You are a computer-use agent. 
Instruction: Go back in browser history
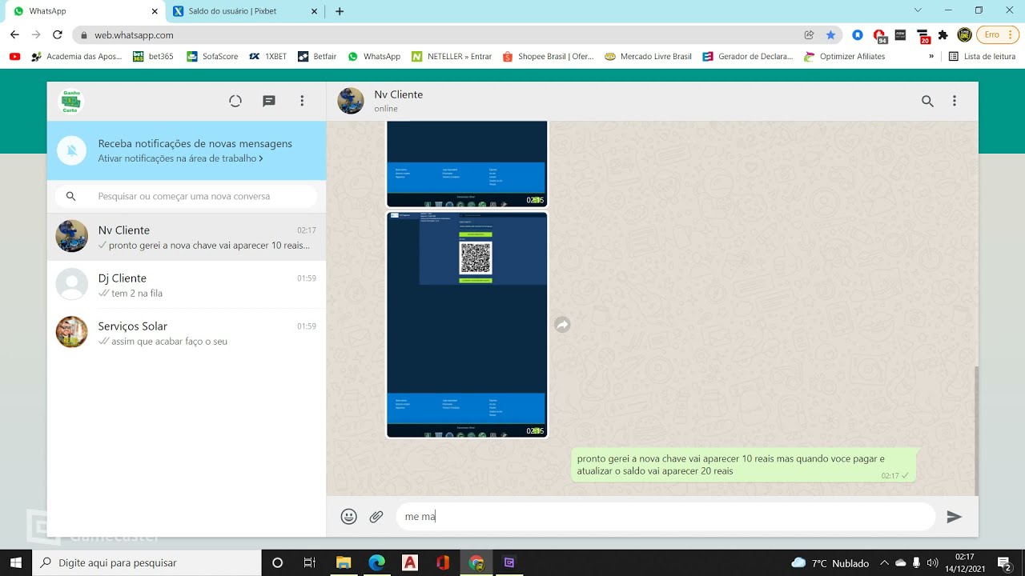point(14,35)
